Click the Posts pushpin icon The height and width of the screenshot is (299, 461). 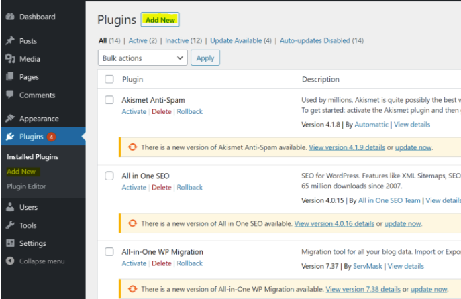10,40
